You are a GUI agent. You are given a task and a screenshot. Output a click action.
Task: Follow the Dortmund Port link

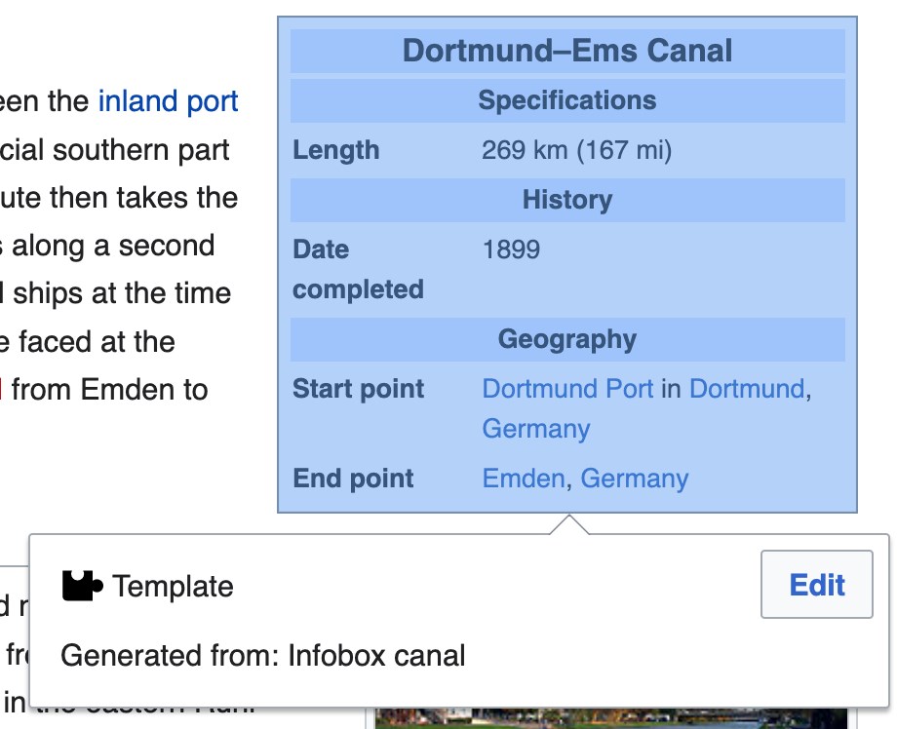[567, 389]
